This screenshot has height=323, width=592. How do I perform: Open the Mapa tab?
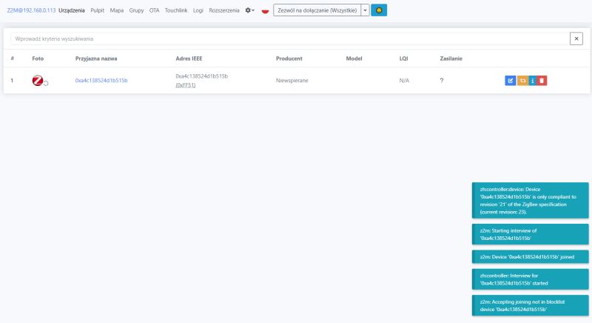117,10
